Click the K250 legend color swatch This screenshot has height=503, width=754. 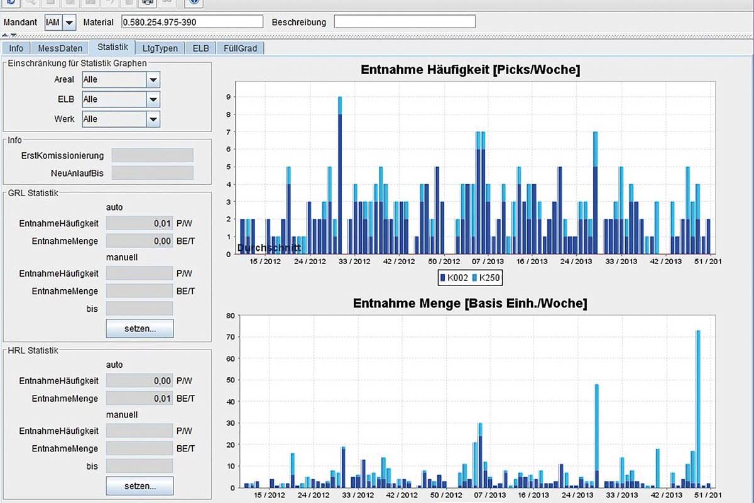click(x=474, y=277)
